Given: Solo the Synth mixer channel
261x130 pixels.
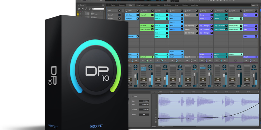Looking at the screenshot, I should click(232, 78).
